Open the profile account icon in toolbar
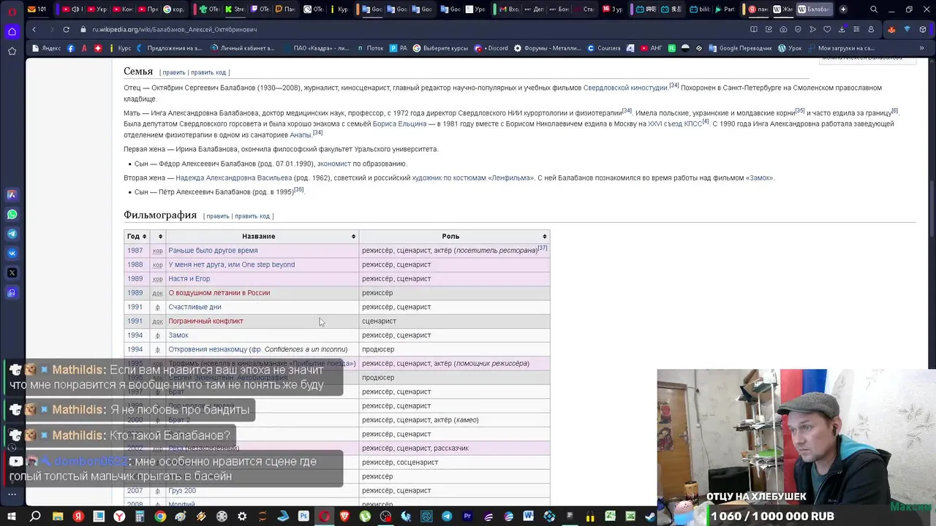This screenshot has width=936, height=526. [x=871, y=29]
